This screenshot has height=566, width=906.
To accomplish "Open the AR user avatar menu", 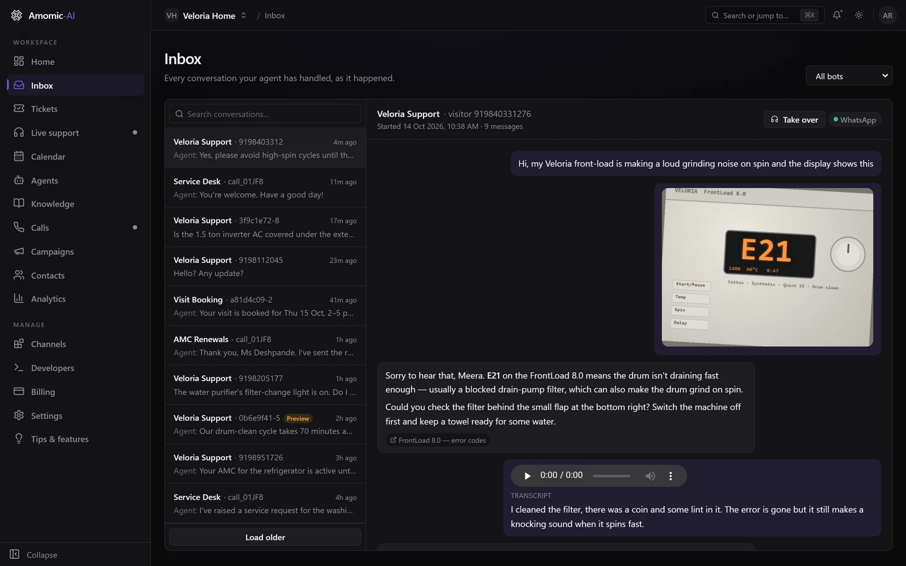I will coord(887,15).
